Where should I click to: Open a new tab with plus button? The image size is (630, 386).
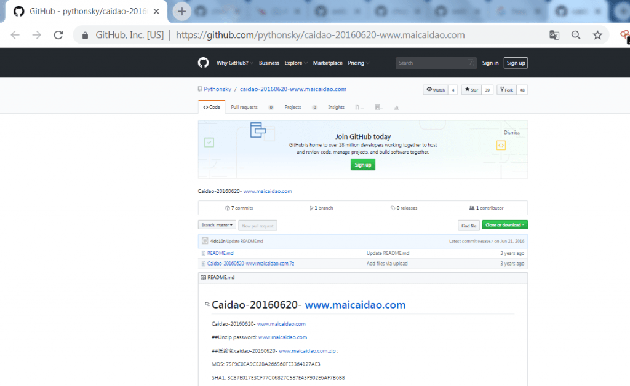(181, 11)
